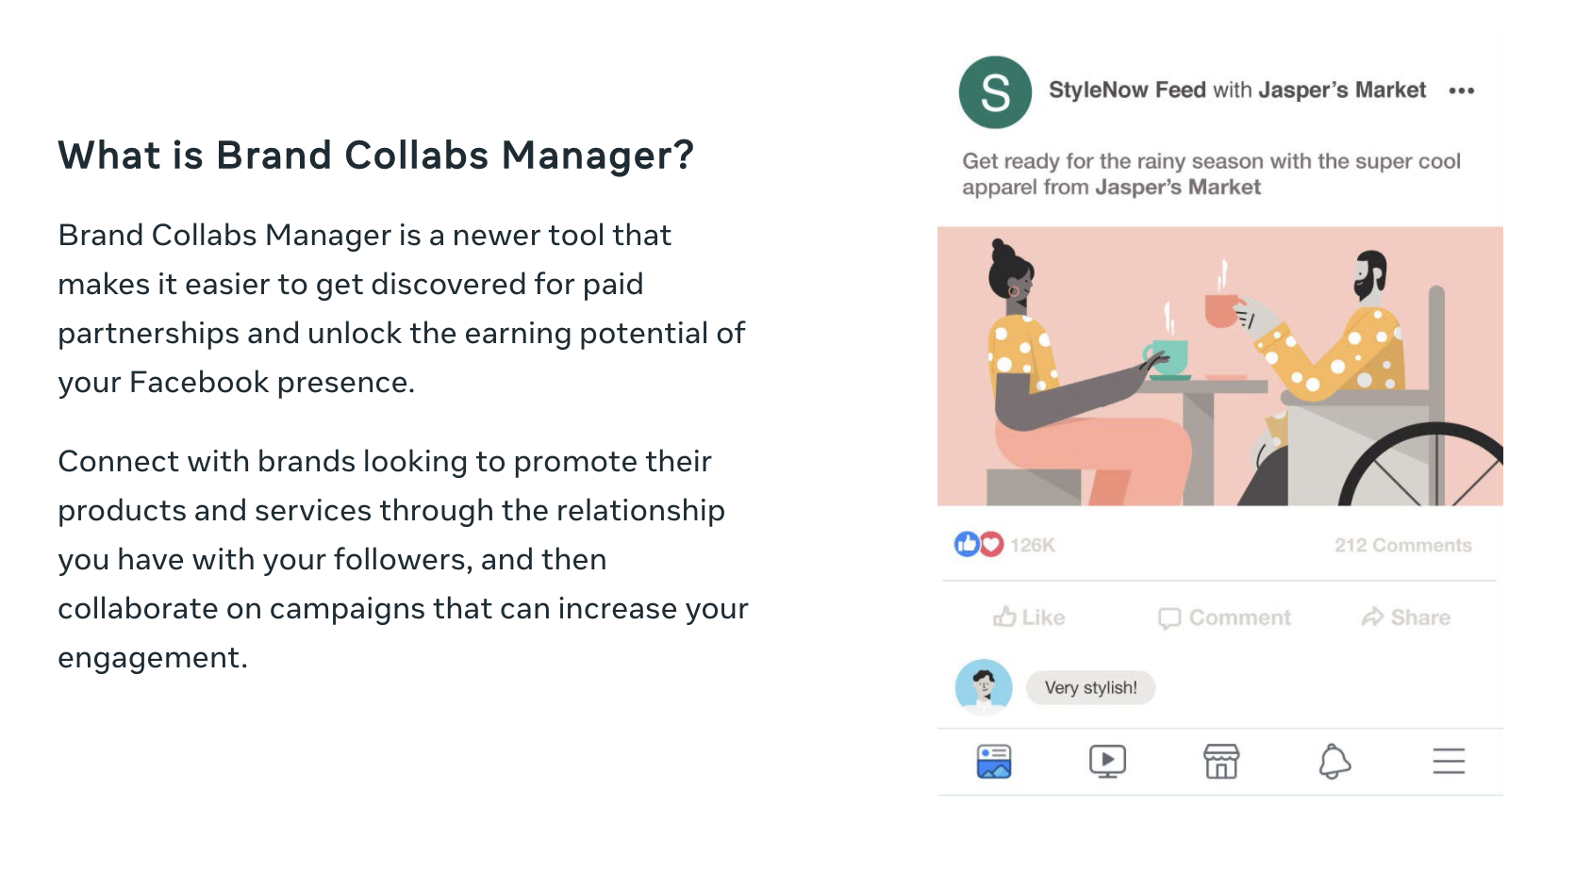Open the Marketplace storefront icon
Image resolution: width=1575 pixels, height=888 pixels.
pyautogui.click(x=1221, y=761)
